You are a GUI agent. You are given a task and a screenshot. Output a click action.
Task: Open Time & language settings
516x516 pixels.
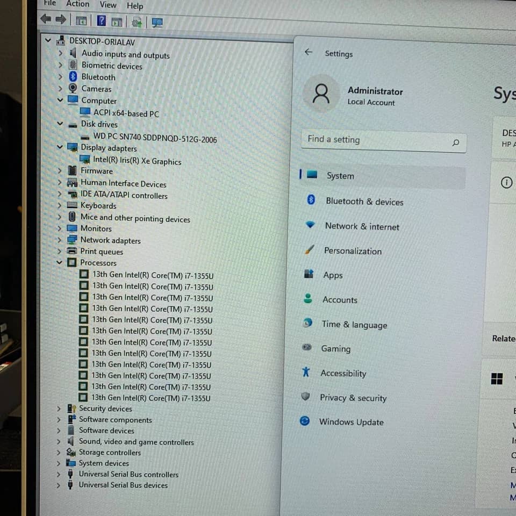(354, 325)
